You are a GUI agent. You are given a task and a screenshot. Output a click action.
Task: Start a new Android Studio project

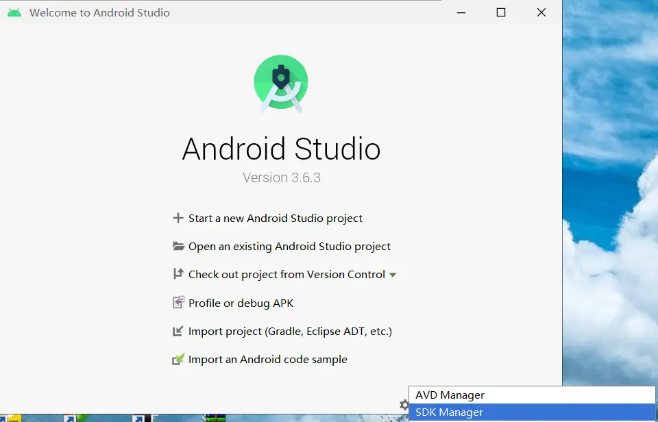pos(276,219)
